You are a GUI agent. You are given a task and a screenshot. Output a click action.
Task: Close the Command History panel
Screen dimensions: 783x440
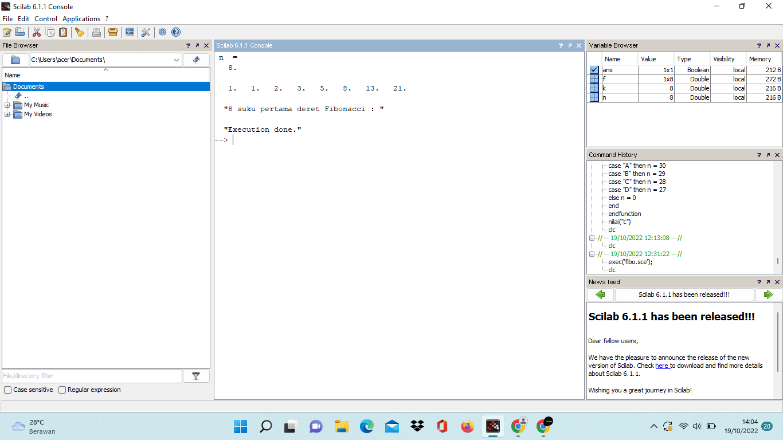pos(777,155)
